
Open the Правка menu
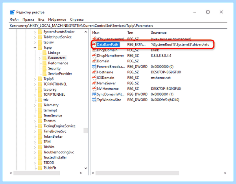click(28, 20)
